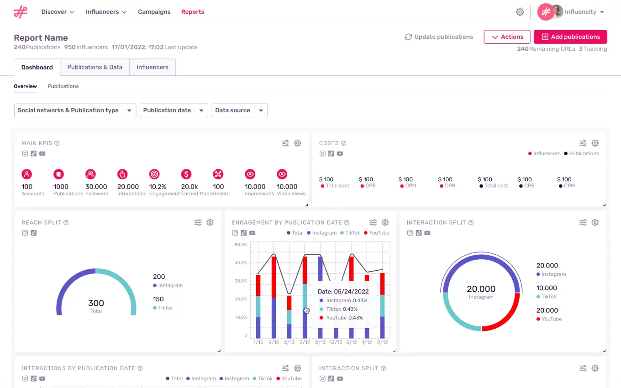
Task: Expand the Data source filter
Action: point(239,110)
